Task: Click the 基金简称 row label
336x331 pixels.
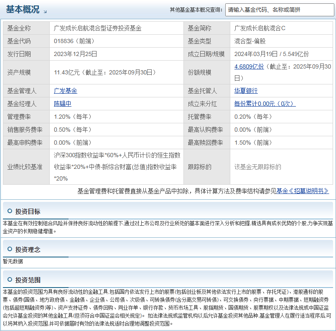Action: tap(199, 28)
